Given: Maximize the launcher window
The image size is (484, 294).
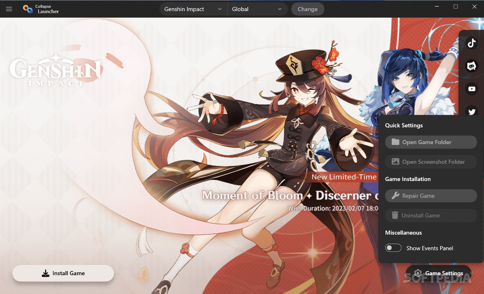Looking at the screenshot, I should click(456, 7).
